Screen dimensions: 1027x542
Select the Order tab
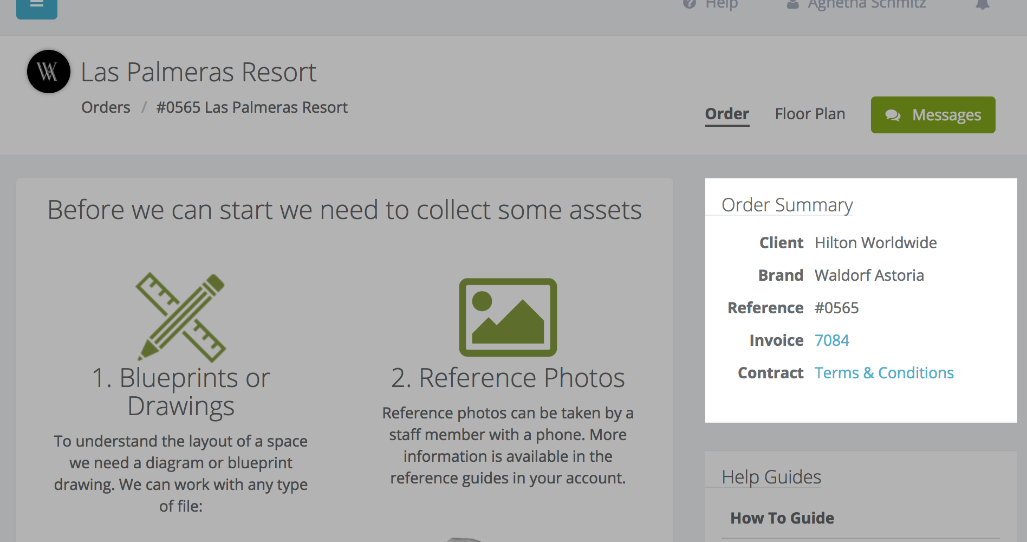(x=727, y=114)
